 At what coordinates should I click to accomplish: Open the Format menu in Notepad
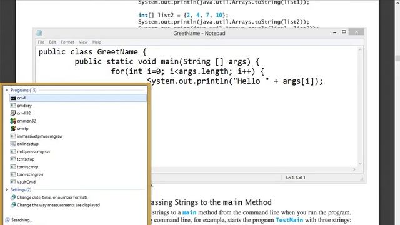(x=67, y=42)
